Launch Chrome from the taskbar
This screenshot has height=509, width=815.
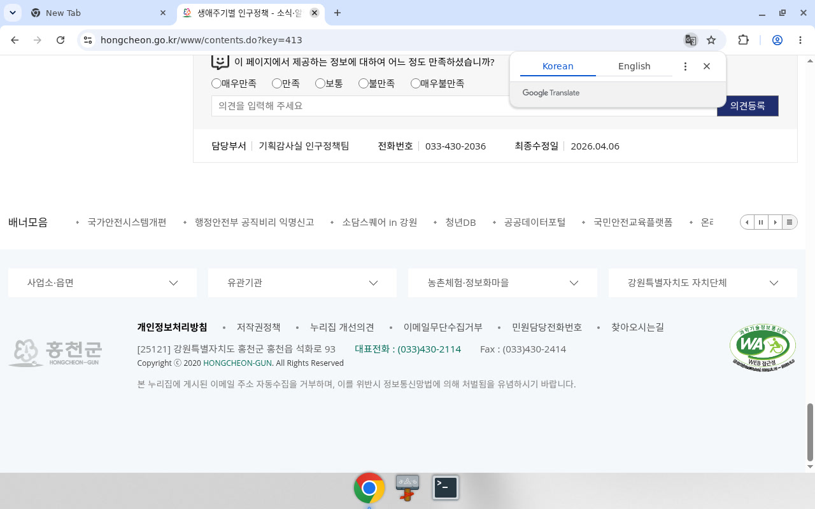369,488
